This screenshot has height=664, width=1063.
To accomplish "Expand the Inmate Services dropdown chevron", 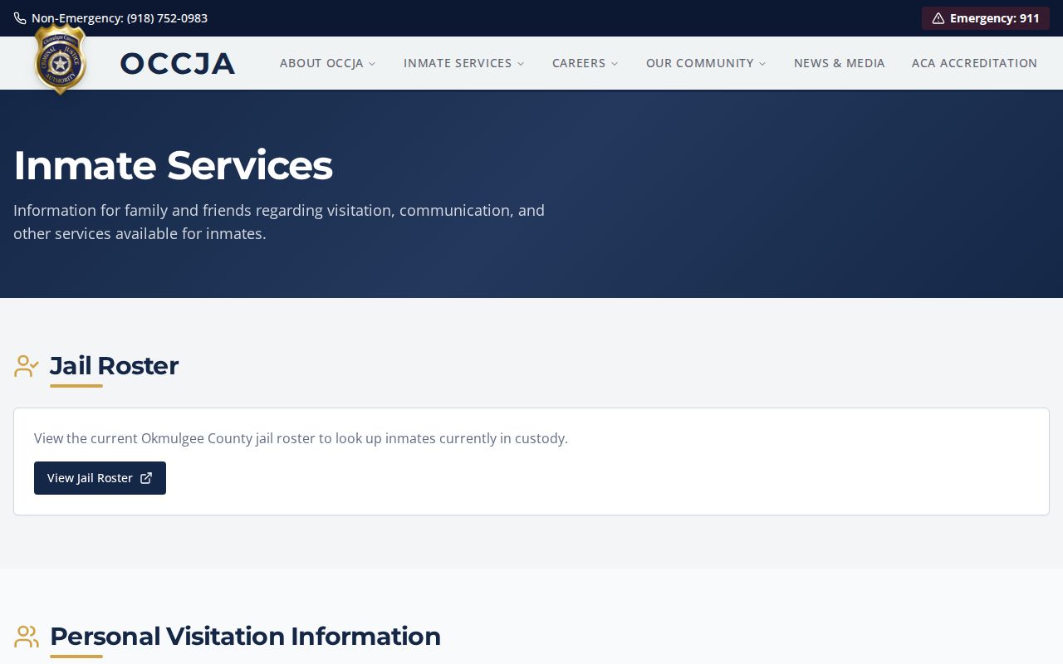I will (x=521, y=64).
